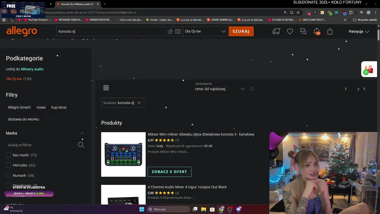This screenshot has height=214, width=380.
Task: Click the Chrome taskbar icon
Action: [x=221, y=209]
